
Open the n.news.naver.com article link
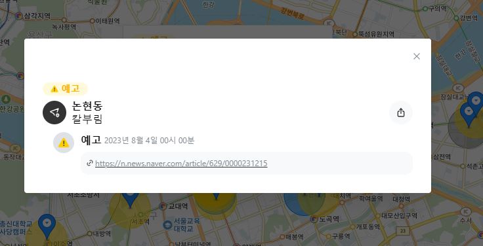181,163
